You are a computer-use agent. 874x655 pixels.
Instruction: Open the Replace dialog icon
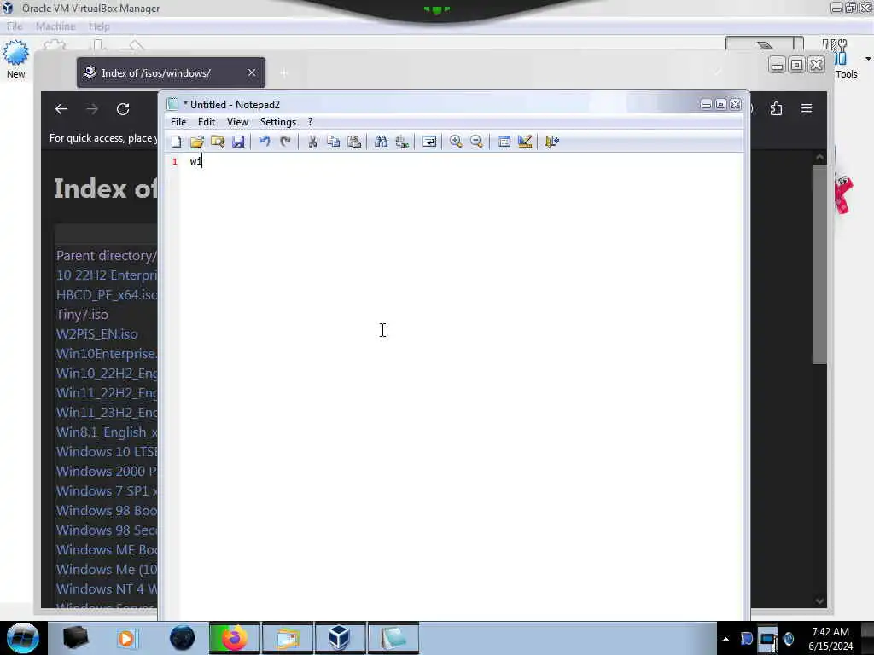click(x=402, y=142)
